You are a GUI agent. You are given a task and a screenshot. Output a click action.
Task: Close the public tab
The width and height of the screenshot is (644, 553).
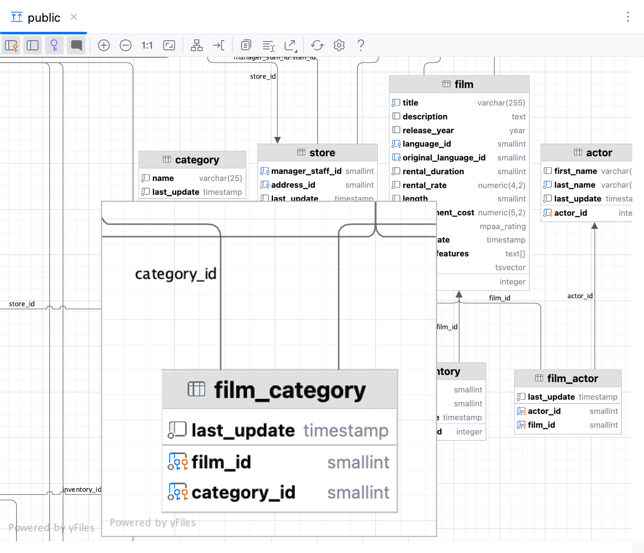pyautogui.click(x=74, y=17)
